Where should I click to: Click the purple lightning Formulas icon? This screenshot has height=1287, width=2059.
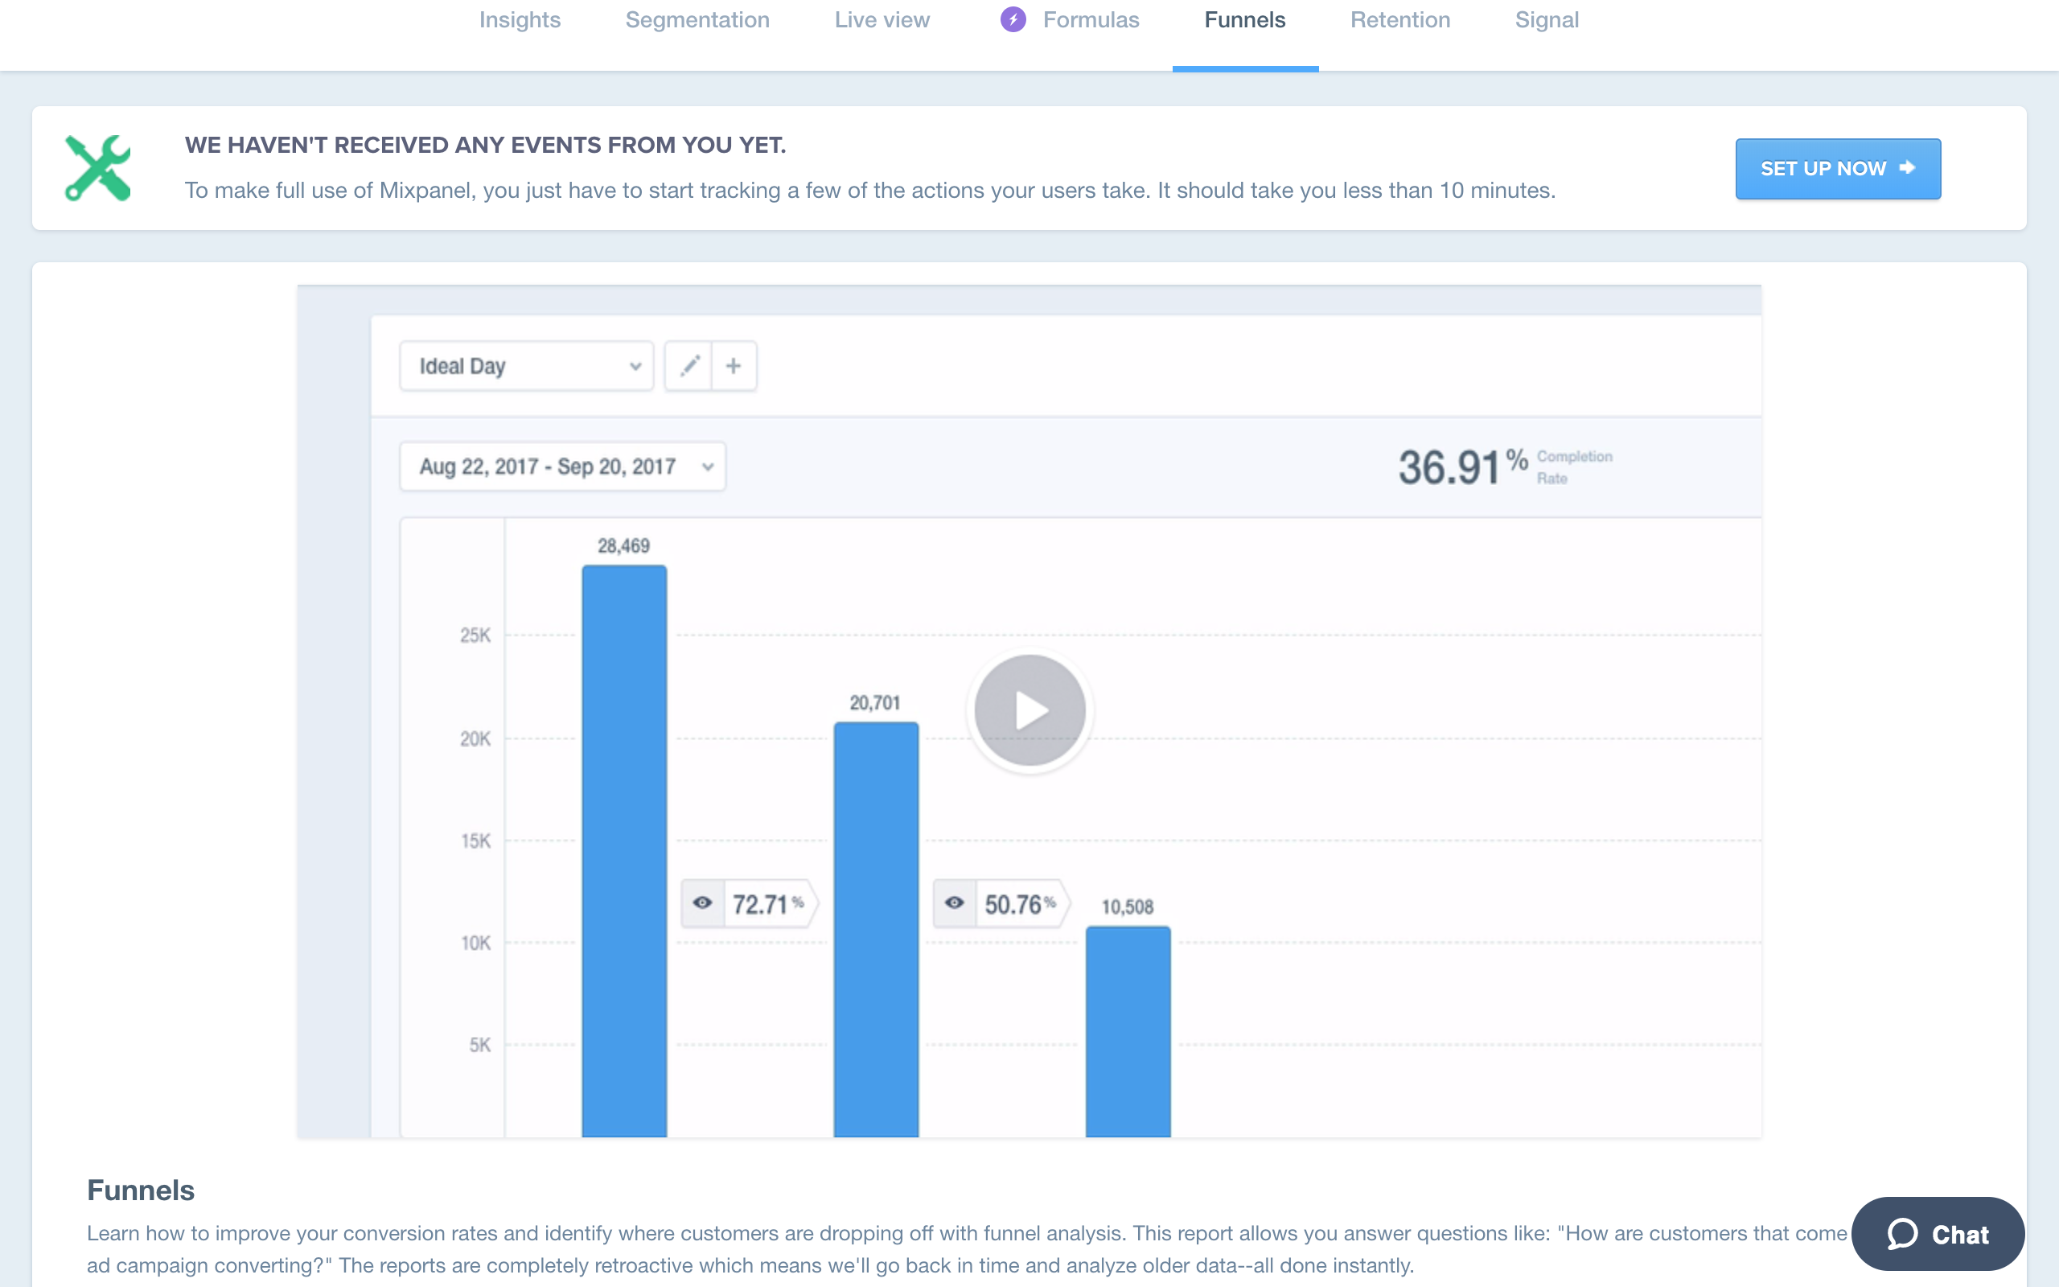click(1013, 19)
